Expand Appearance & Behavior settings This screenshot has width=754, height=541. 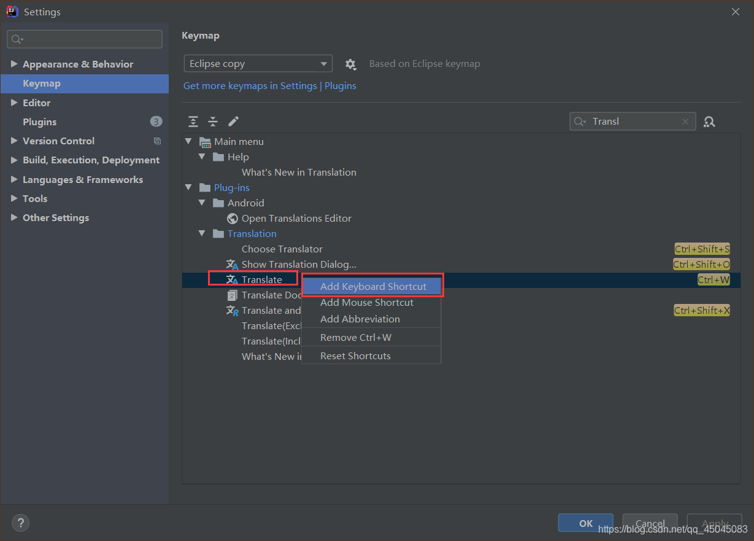14,64
